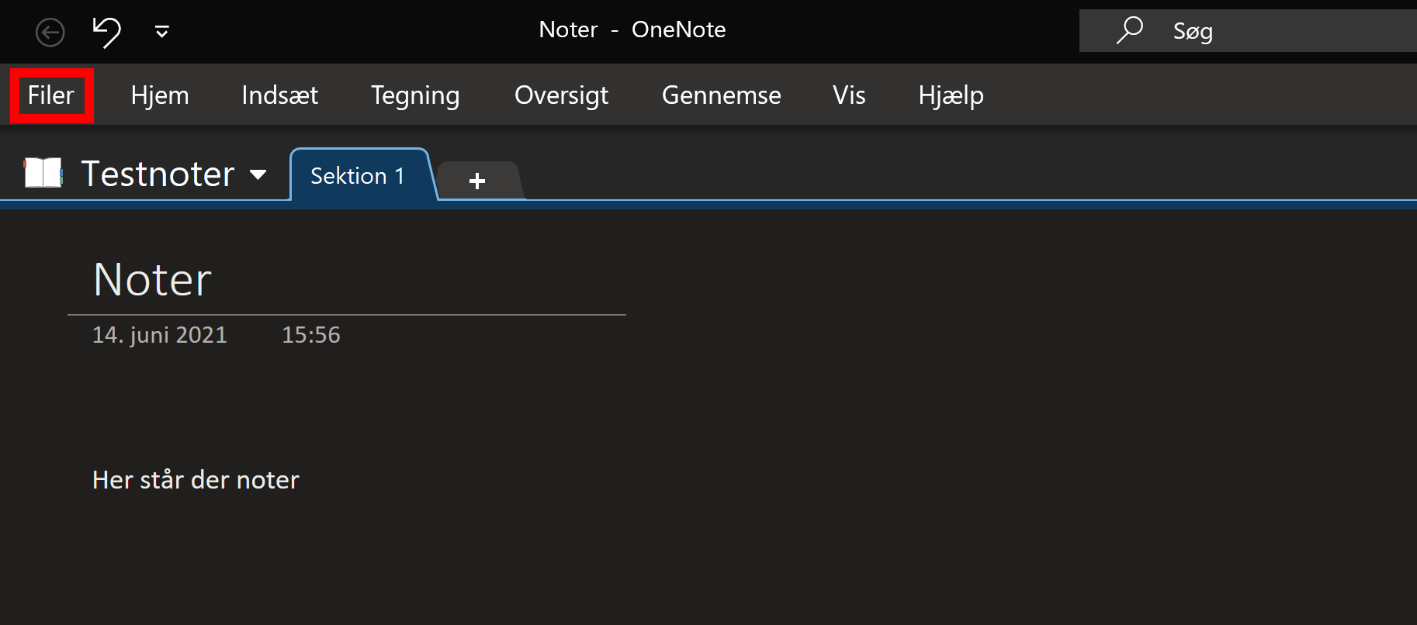Click the Testnoter notebook icon
Image resolution: width=1417 pixels, height=625 pixels.
[43, 173]
